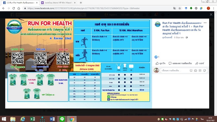Open the network signal tray icon
The width and height of the screenshot is (217, 122).
[185, 119]
